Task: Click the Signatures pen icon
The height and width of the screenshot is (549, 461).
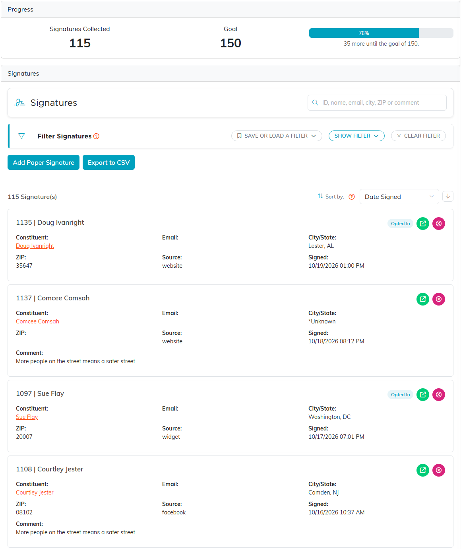Action: click(x=20, y=103)
